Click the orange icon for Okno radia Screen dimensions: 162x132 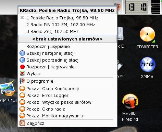(22, 109)
